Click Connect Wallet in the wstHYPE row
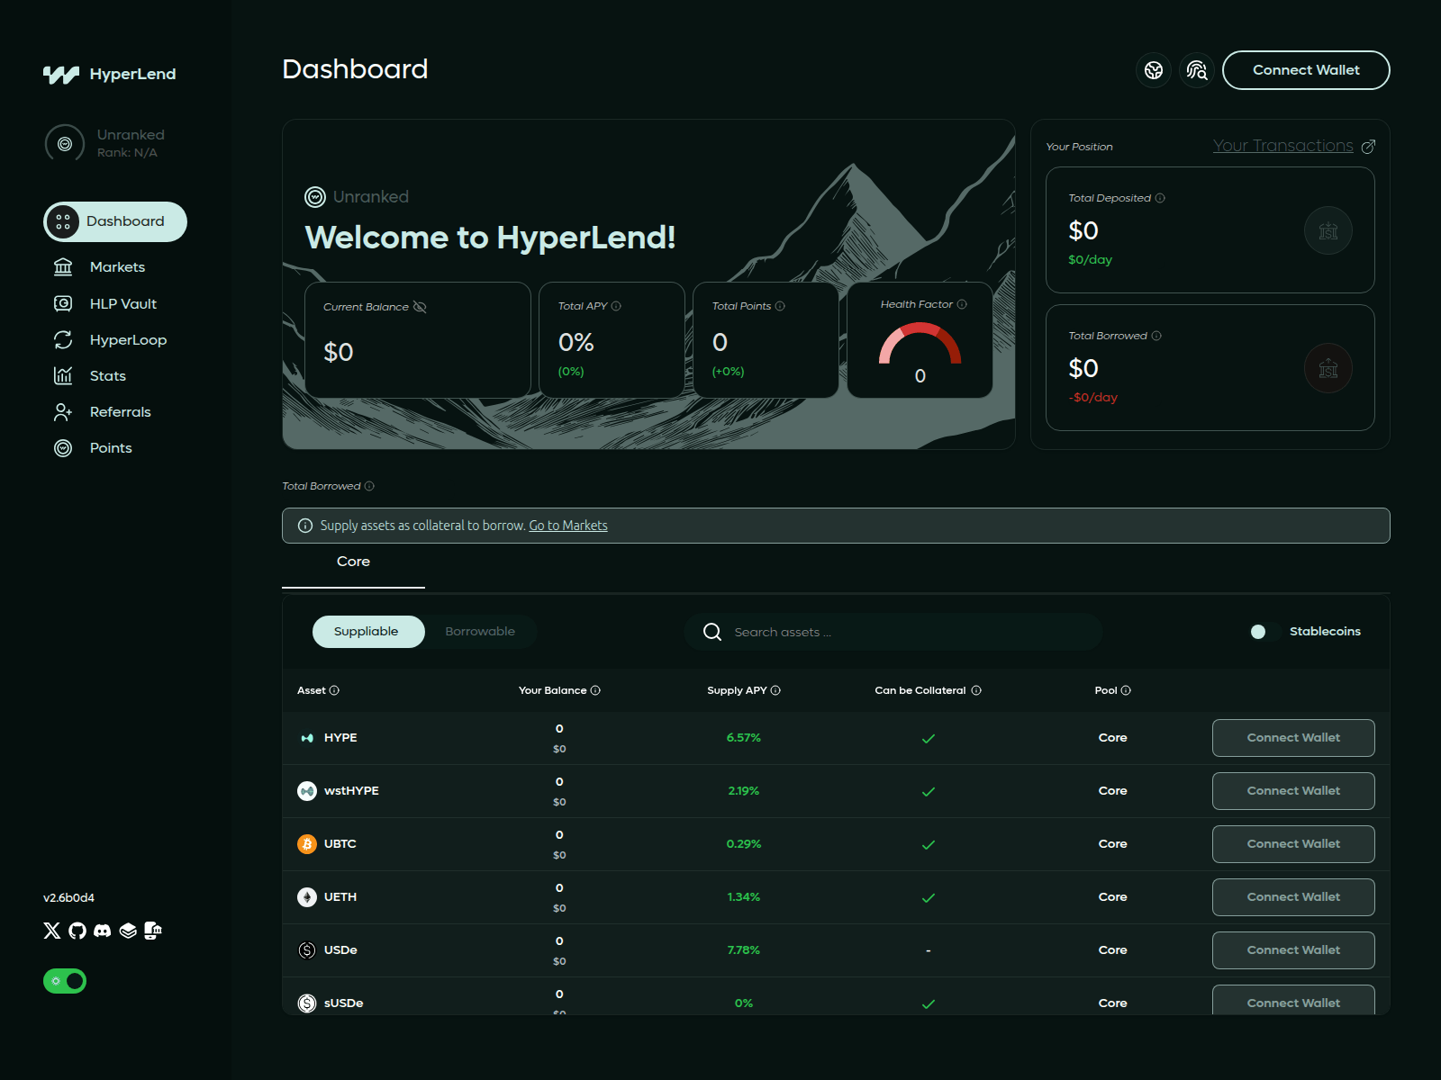This screenshot has width=1441, height=1080. [x=1293, y=791]
